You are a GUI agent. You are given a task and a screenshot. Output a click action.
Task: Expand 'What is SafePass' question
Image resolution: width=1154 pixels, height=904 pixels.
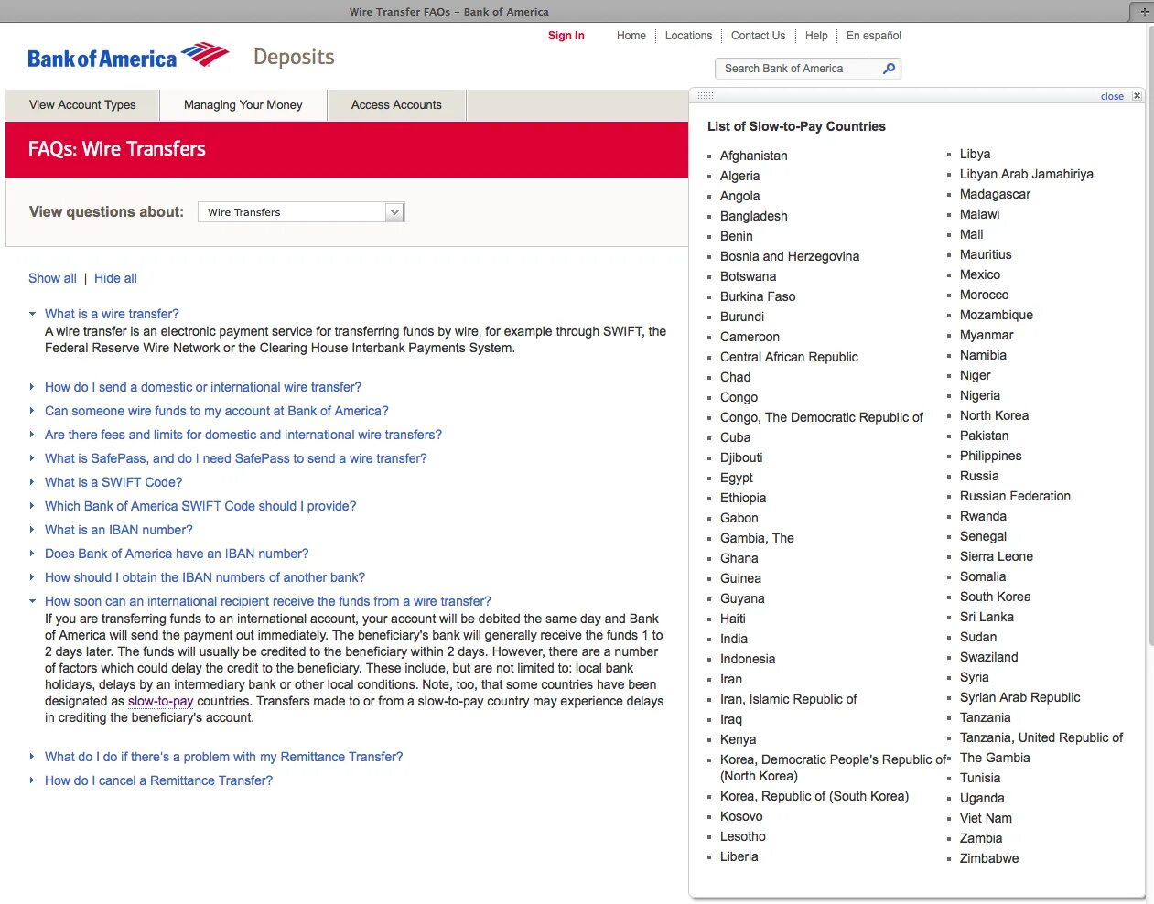(236, 458)
